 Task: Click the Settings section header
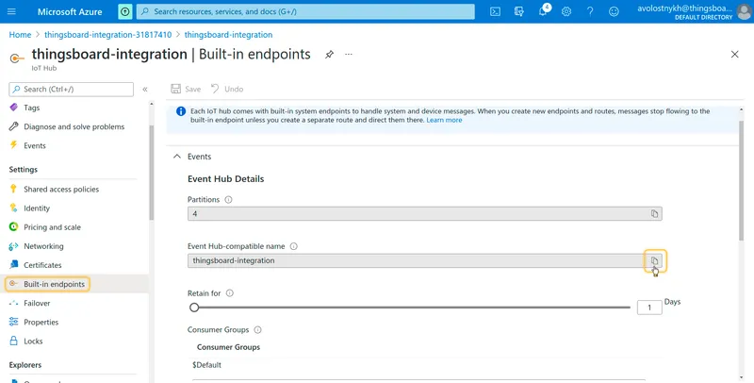tap(23, 170)
